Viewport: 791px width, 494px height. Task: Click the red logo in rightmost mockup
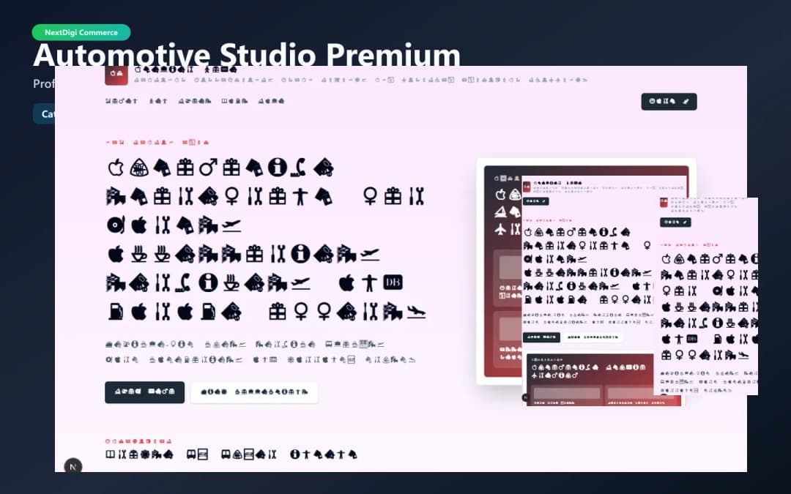664,202
